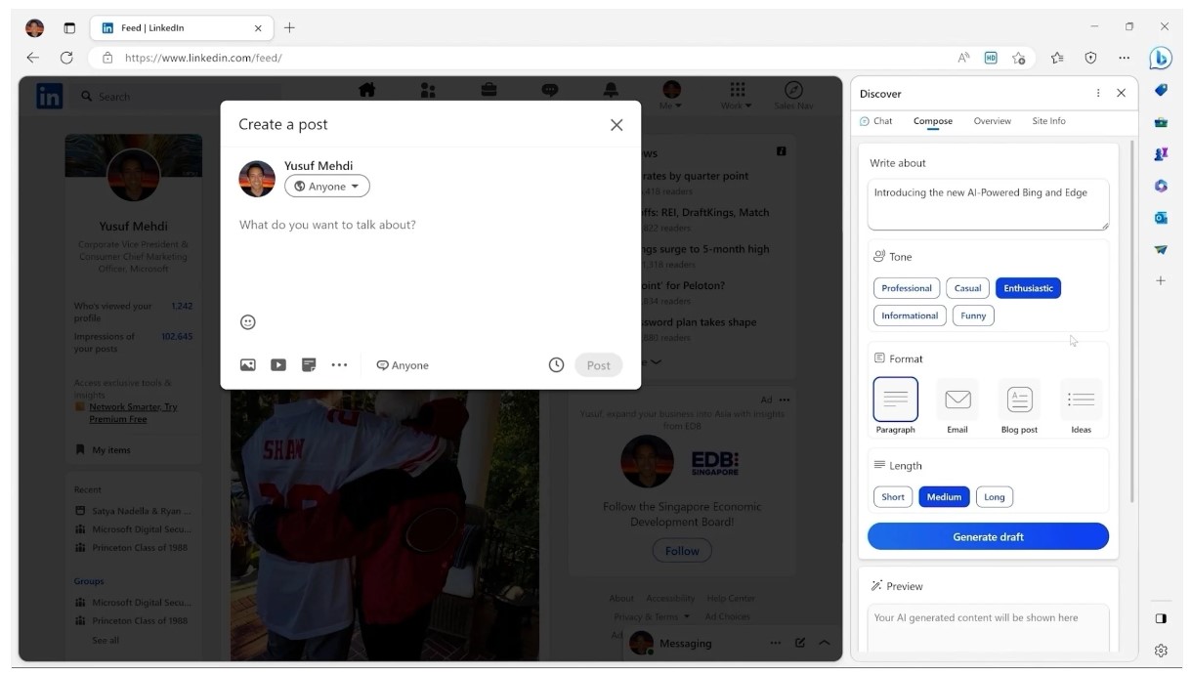Close the Create a post dialog
Viewport: 1191px width, 674px height.
[x=617, y=125]
